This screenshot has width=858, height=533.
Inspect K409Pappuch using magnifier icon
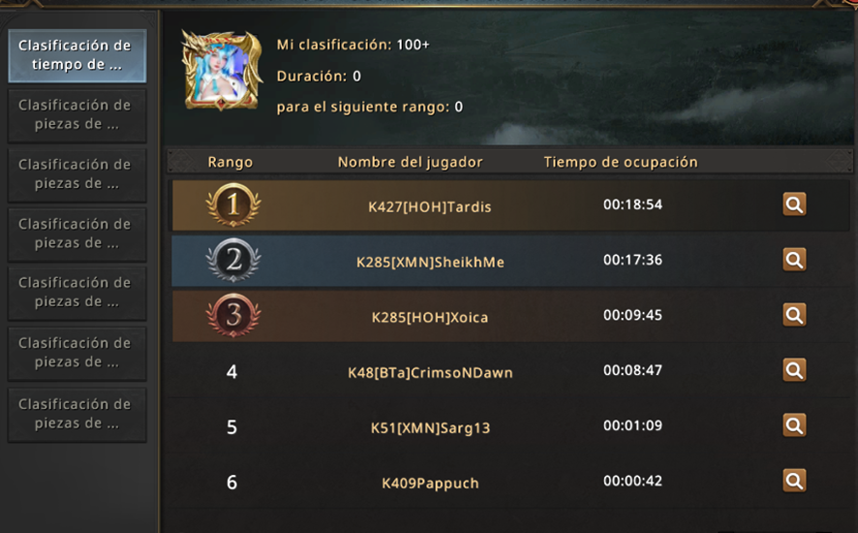pos(794,481)
